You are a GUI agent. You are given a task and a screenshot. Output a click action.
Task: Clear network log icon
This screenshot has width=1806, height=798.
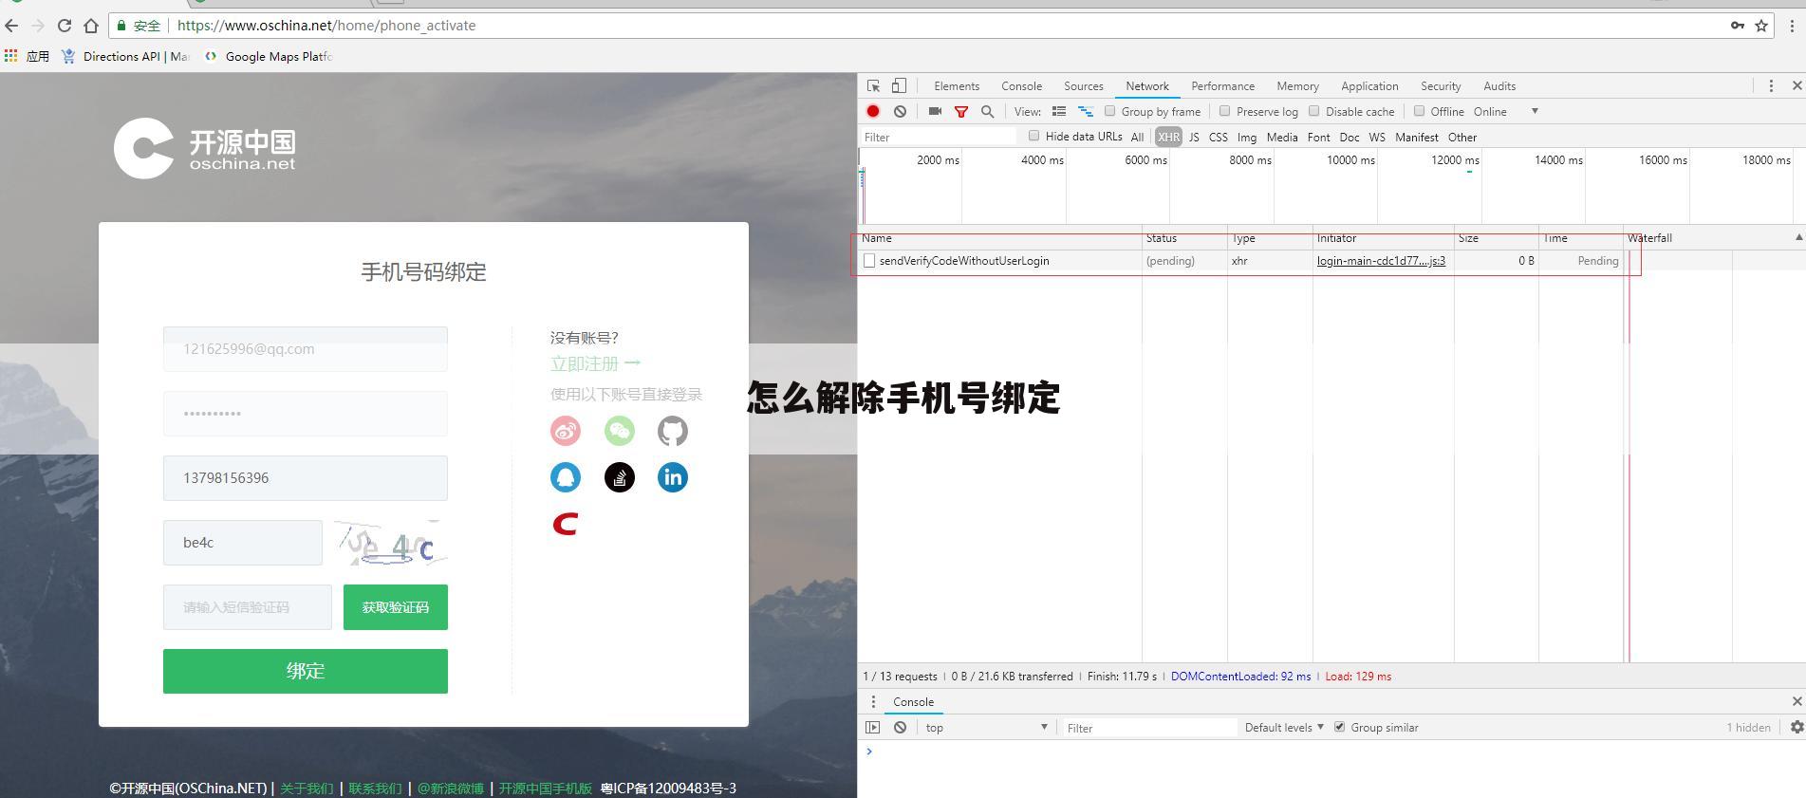point(900,111)
